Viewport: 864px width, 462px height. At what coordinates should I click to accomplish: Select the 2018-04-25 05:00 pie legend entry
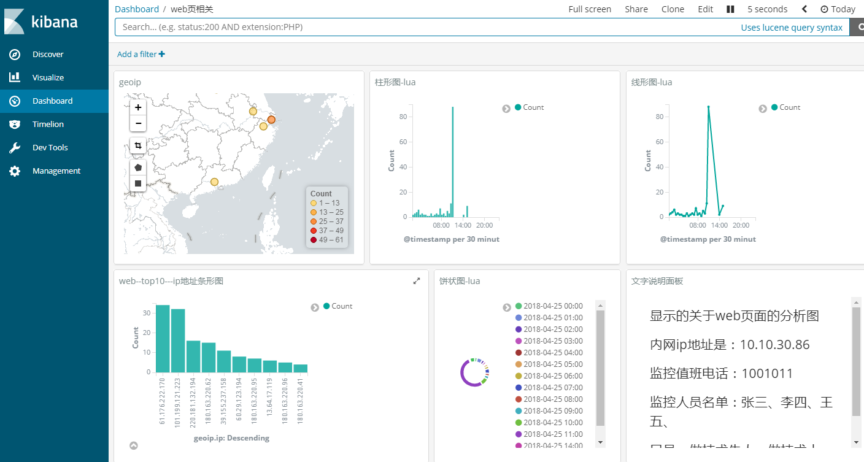click(549, 364)
